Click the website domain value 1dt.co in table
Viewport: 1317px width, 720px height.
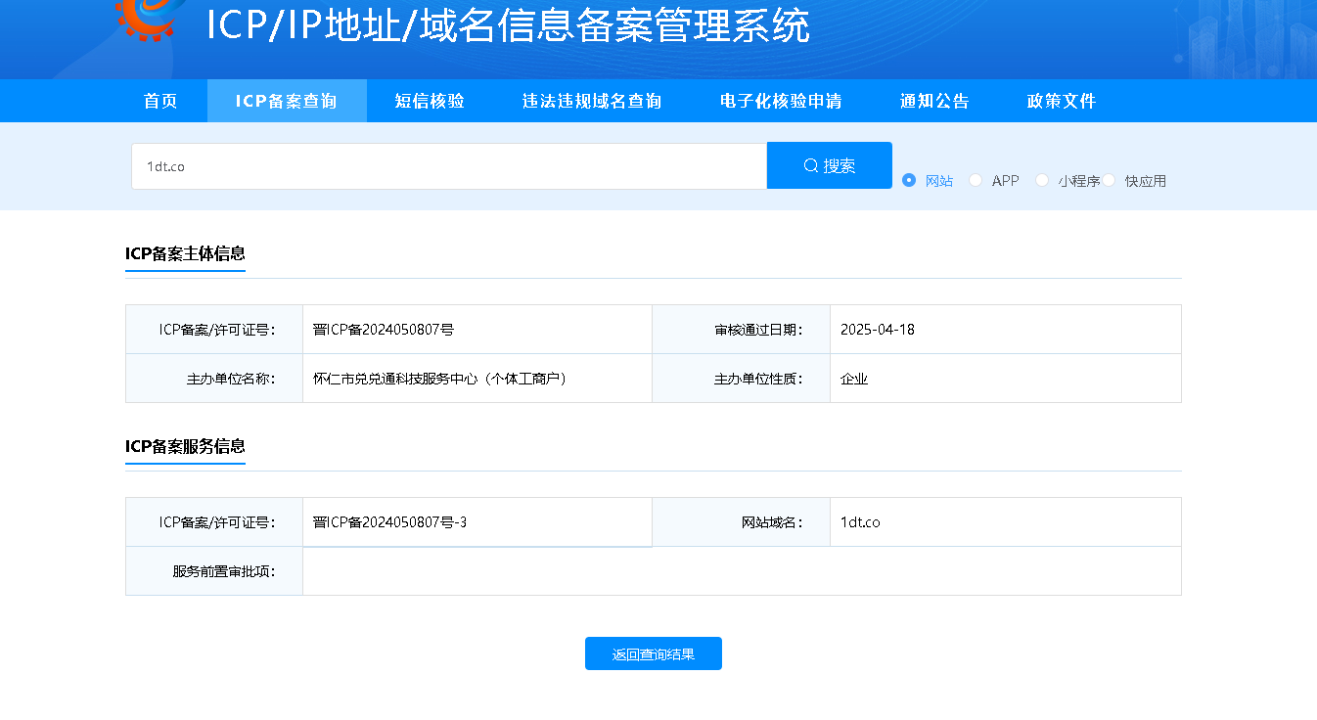[860, 522]
